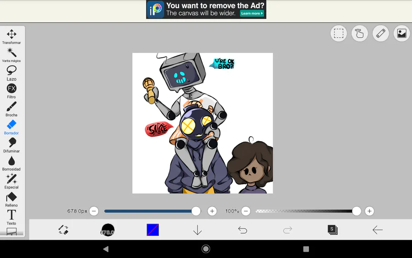The height and width of the screenshot is (258, 412).
Task: Toggle brush and eraser switch icon
Action: tap(63, 230)
